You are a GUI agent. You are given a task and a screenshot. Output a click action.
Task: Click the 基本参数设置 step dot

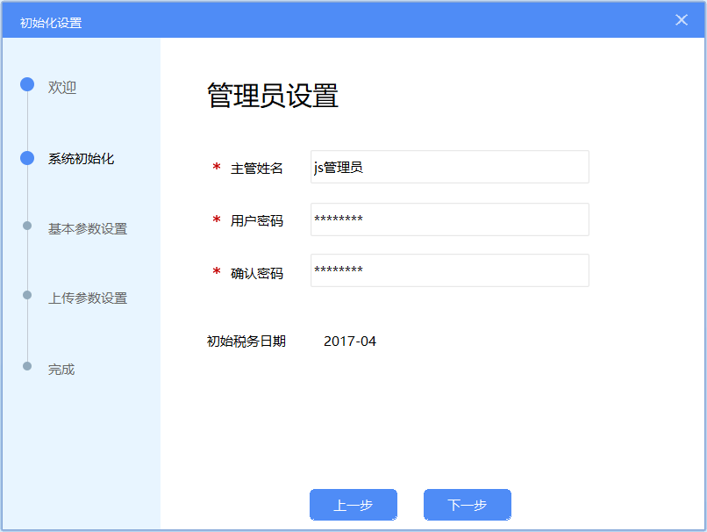(27, 226)
